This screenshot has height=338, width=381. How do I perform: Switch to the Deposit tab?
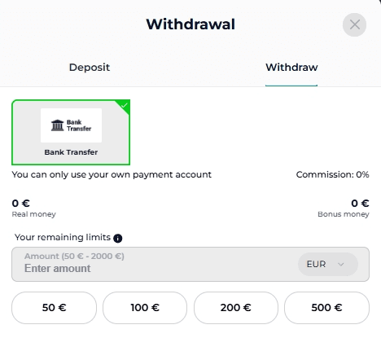tap(90, 68)
